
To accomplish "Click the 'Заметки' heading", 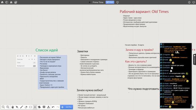I will point(82,51).
